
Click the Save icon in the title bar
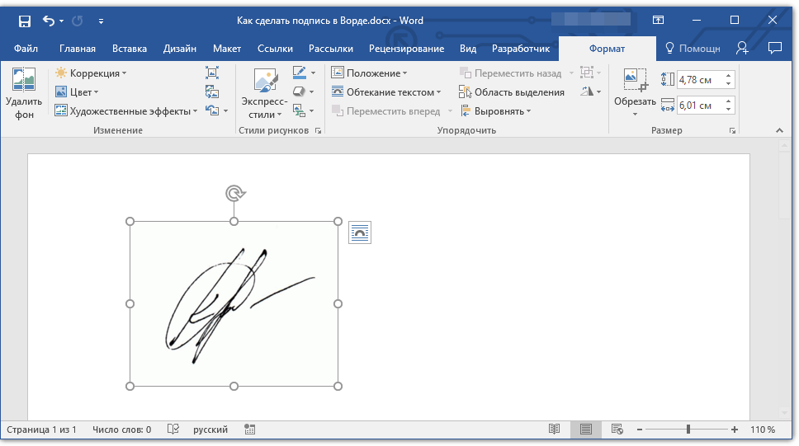pyautogui.click(x=24, y=21)
